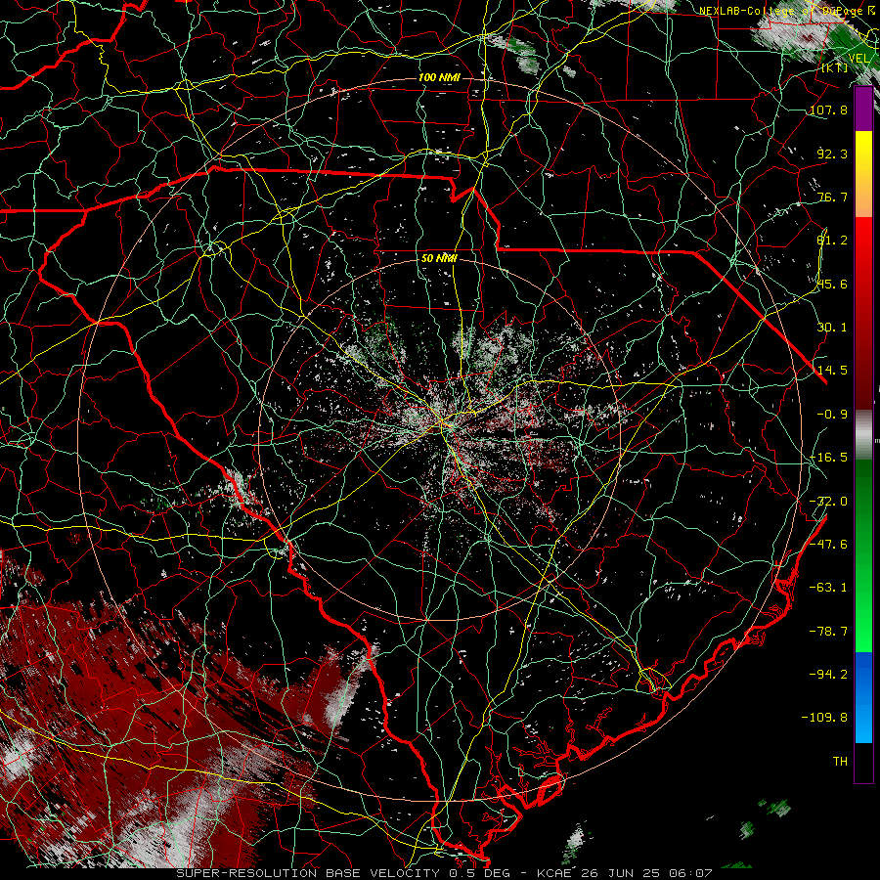Pick the purple segment of the velocity color bar
The height and width of the screenshot is (880, 880).
click(863, 110)
